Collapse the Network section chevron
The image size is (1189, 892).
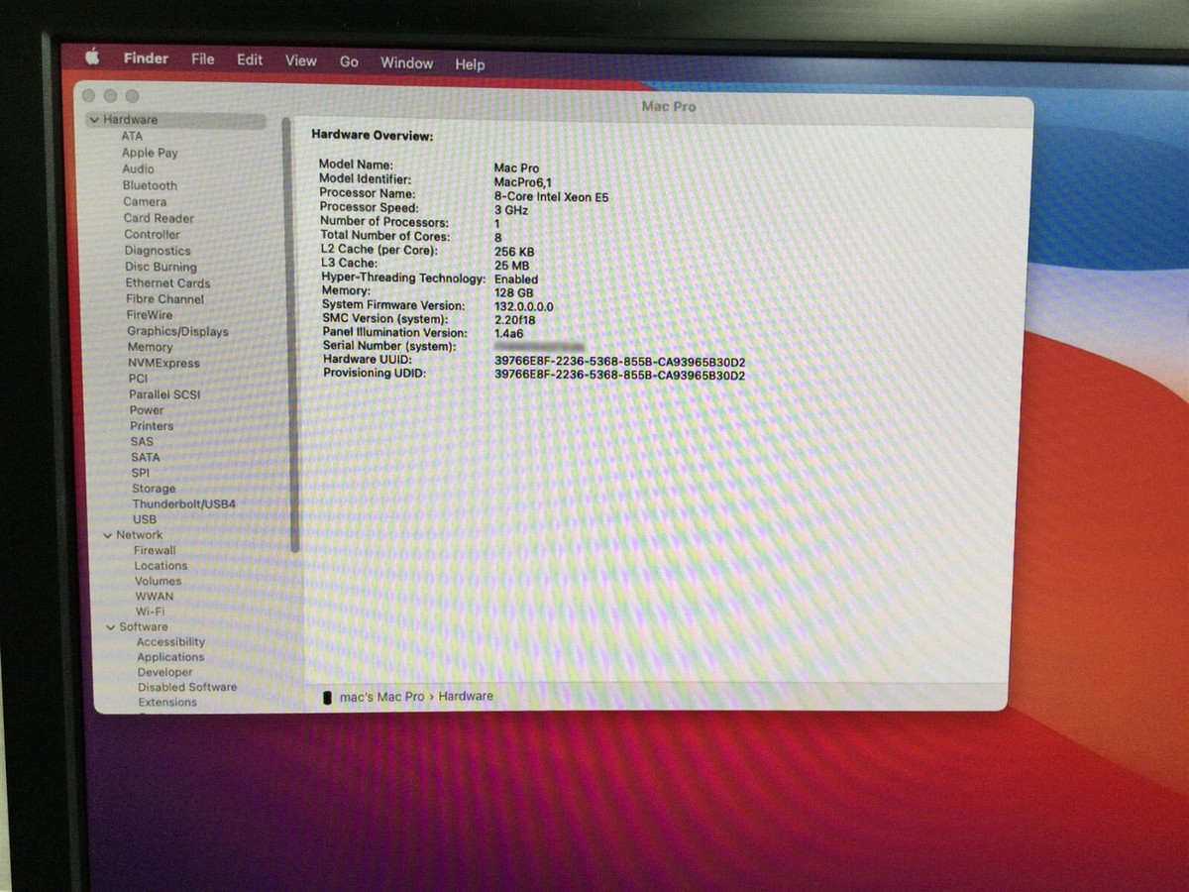(x=107, y=535)
